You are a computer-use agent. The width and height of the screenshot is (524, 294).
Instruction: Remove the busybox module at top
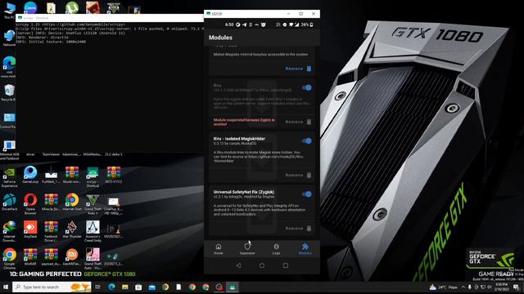pyautogui.click(x=298, y=69)
